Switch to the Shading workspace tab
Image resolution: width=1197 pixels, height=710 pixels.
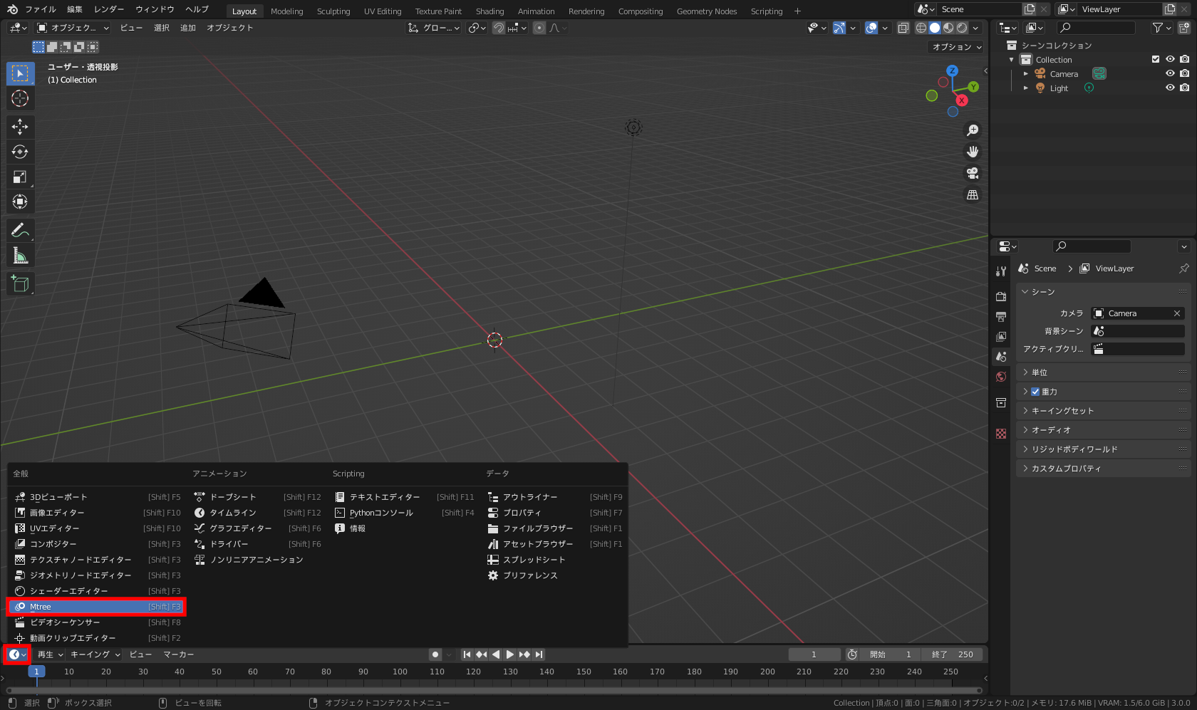489,11
